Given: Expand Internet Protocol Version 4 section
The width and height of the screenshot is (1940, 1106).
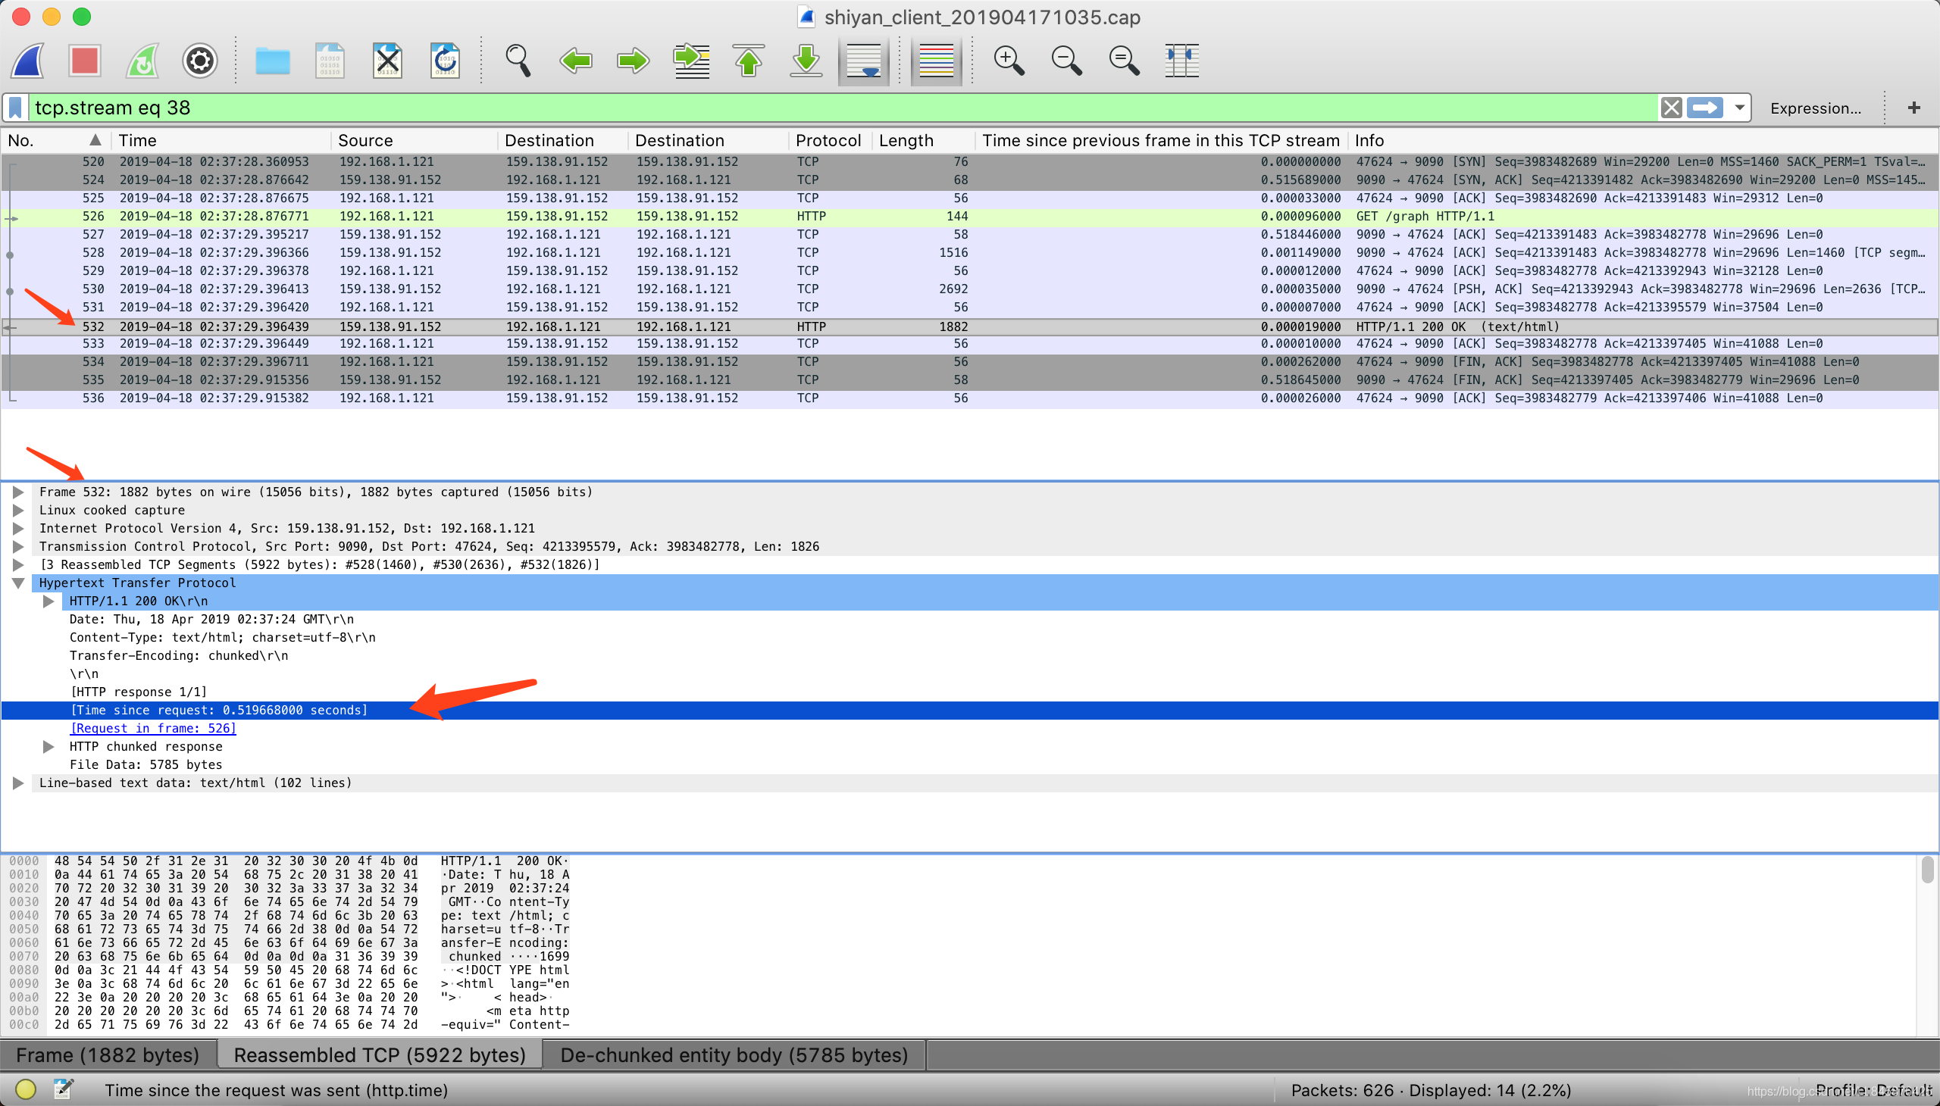Looking at the screenshot, I should pos(18,529).
